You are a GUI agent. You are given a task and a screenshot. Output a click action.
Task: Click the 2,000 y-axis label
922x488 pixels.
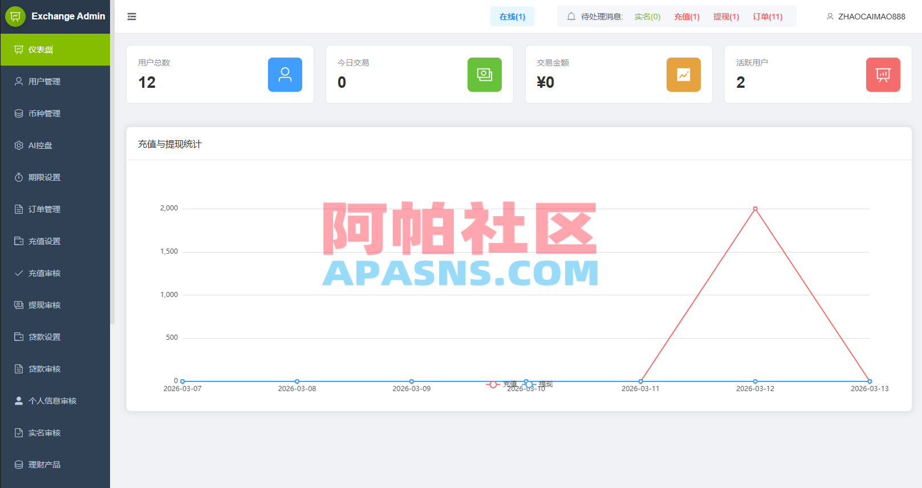tap(169, 208)
